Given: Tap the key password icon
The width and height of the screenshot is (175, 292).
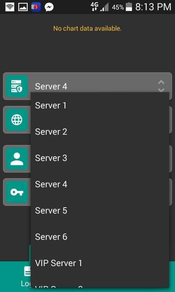Looking at the screenshot, I should click(x=17, y=192).
